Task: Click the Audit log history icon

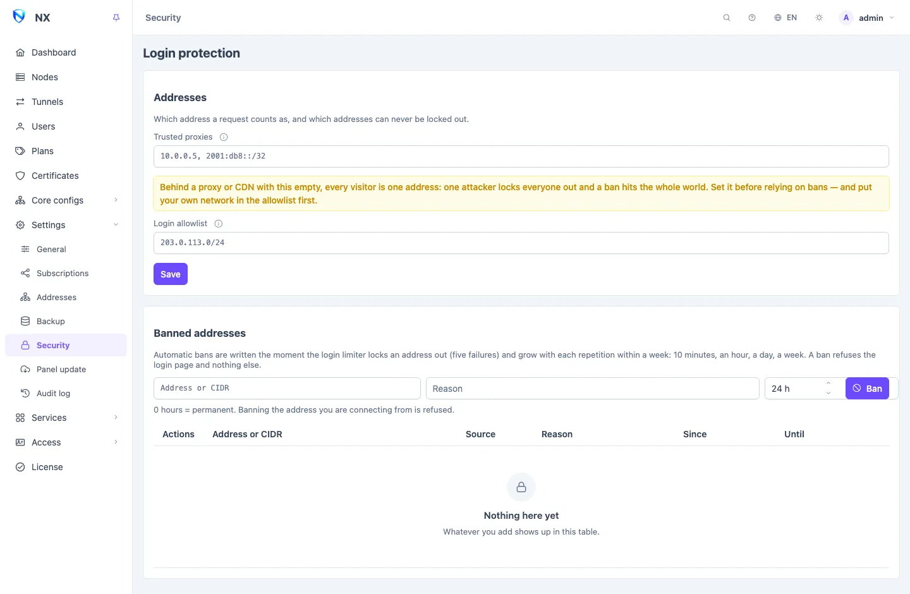Action: [x=25, y=393]
